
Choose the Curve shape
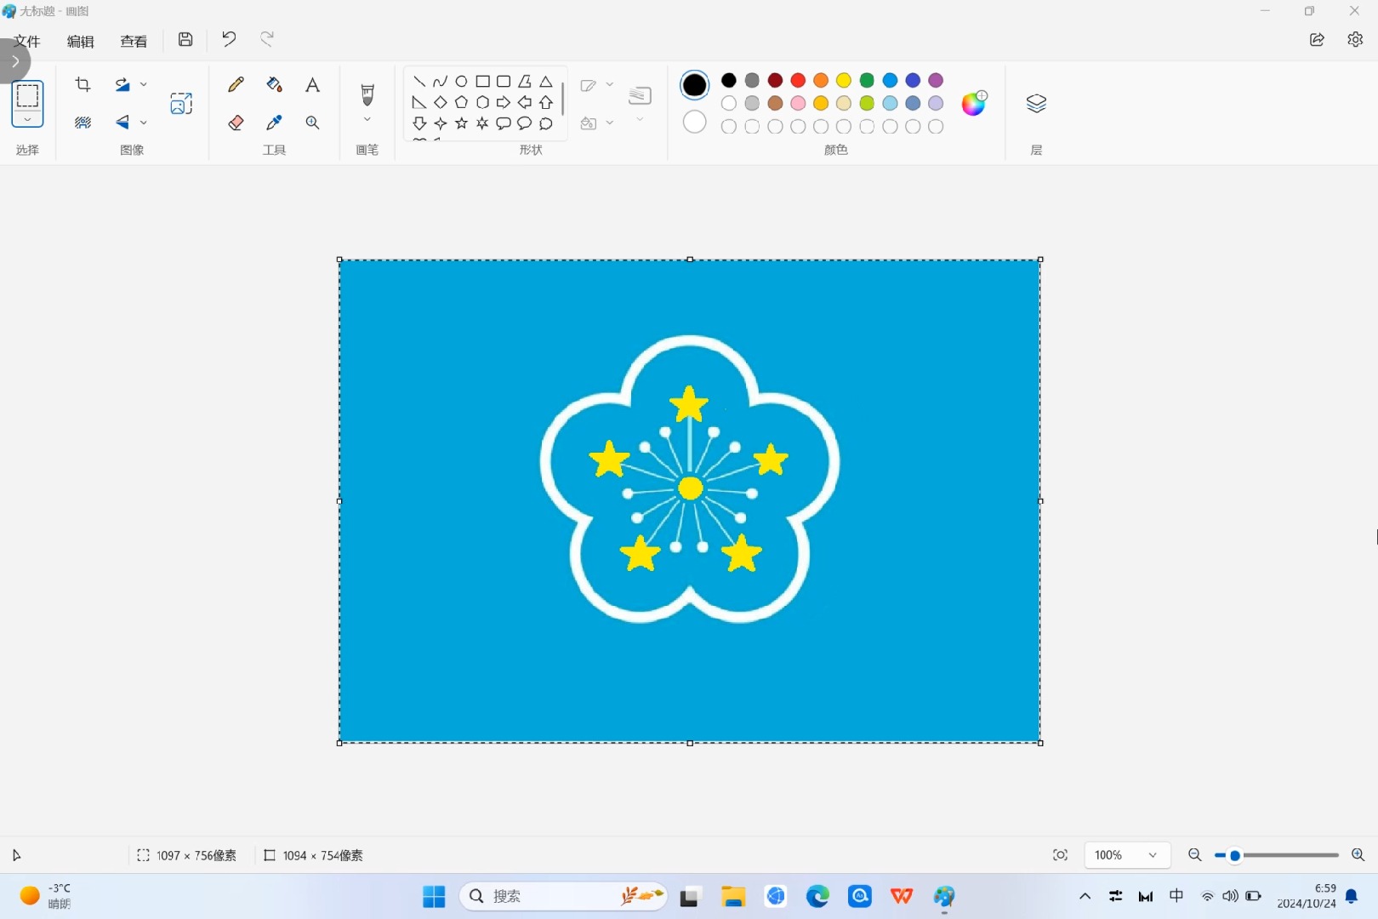(x=440, y=82)
